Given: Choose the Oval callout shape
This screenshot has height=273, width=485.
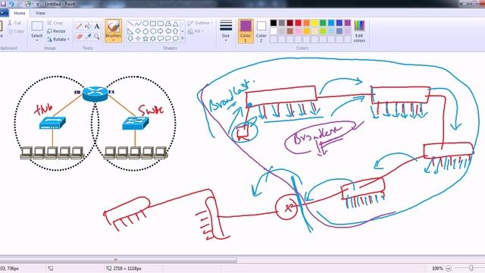Looking at the screenshot, I should point(168,39).
